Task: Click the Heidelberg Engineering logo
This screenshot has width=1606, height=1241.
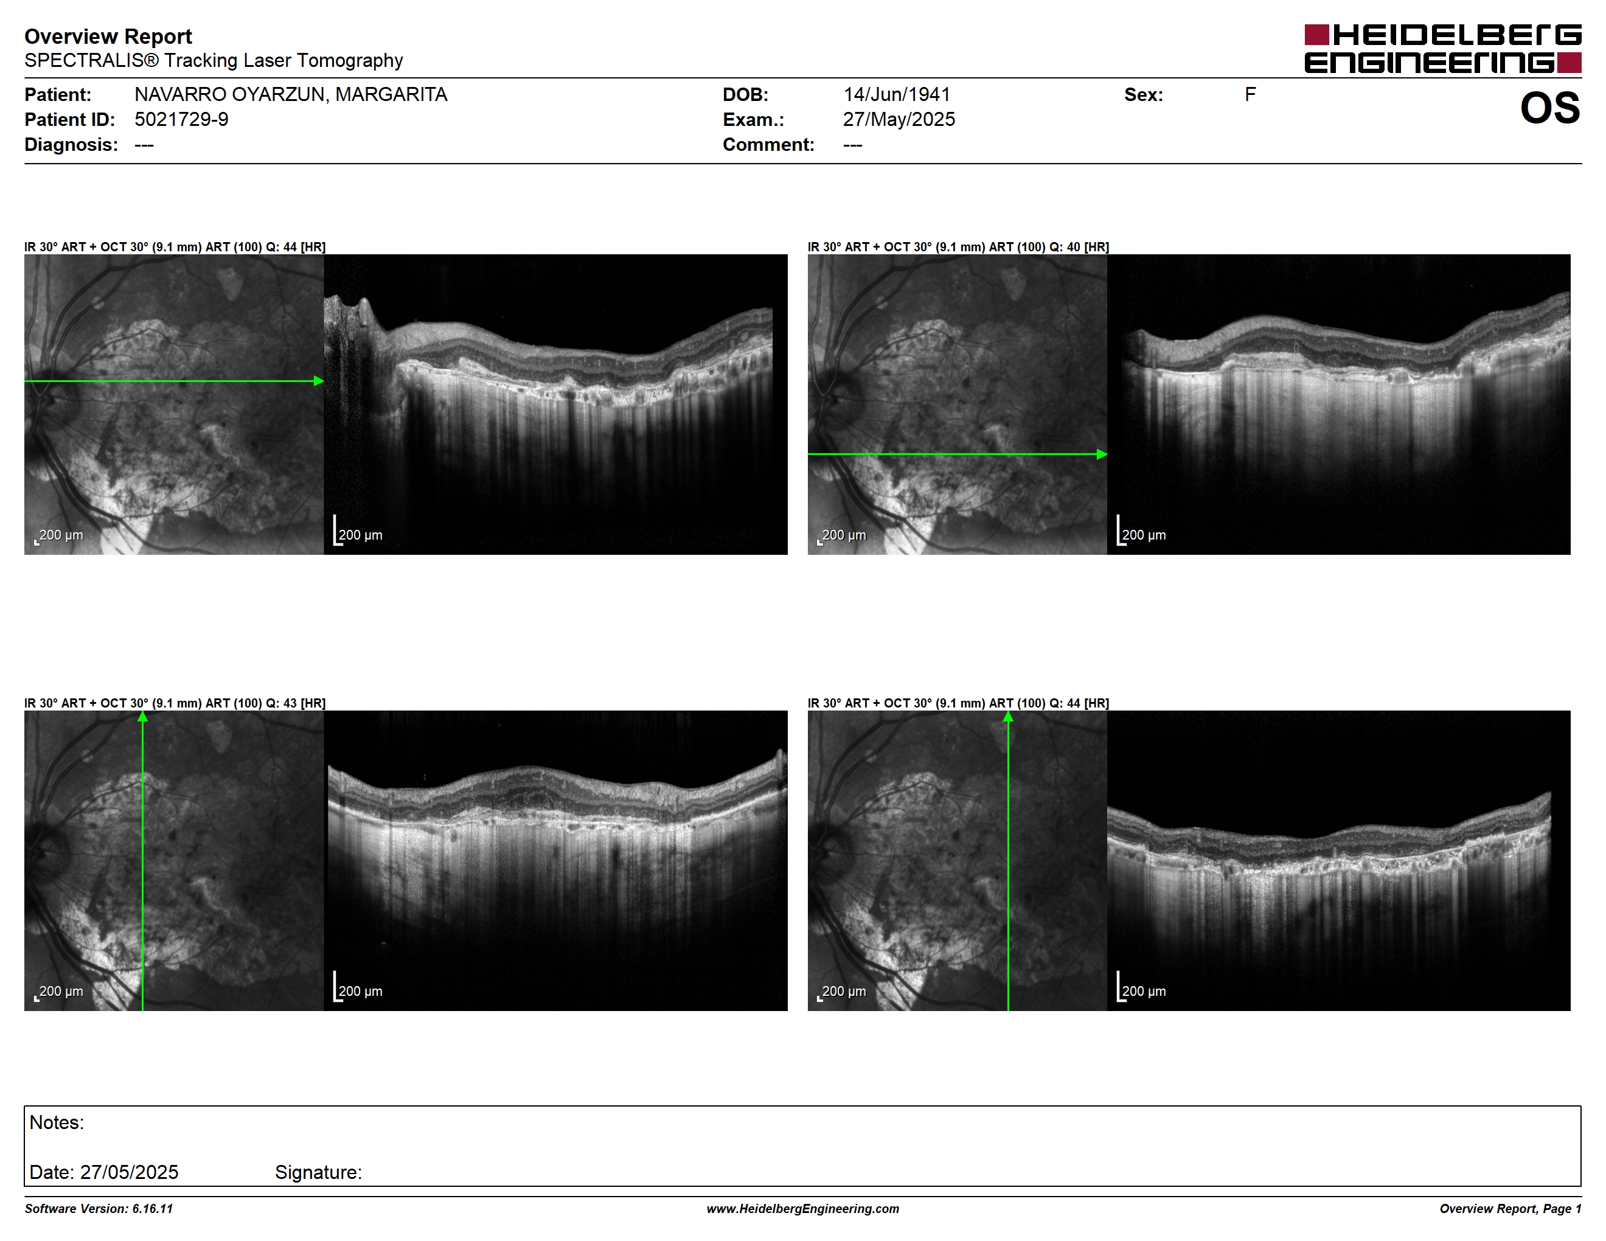Action: pos(1443,49)
